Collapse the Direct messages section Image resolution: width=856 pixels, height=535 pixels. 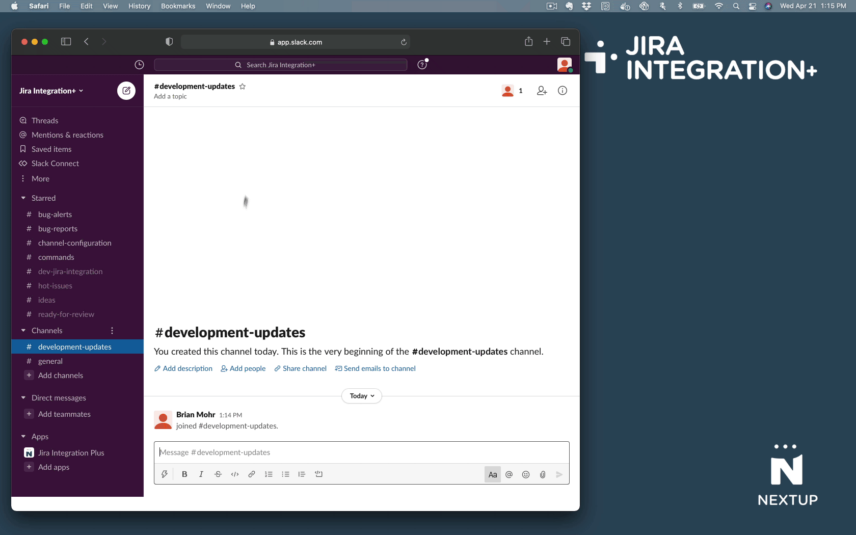click(x=23, y=397)
